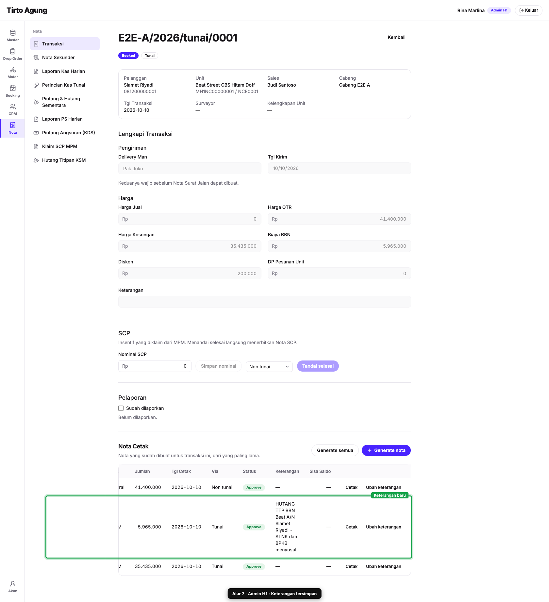Tick the Sudah dilaporkan checkbox
549x602 pixels.
coord(121,408)
